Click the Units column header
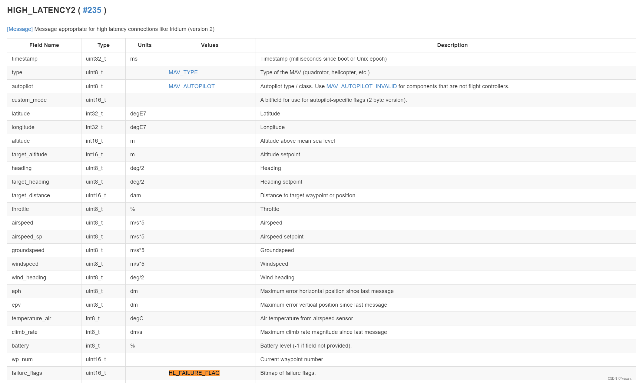Image resolution: width=636 pixels, height=383 pixels. tap(144, 45)
